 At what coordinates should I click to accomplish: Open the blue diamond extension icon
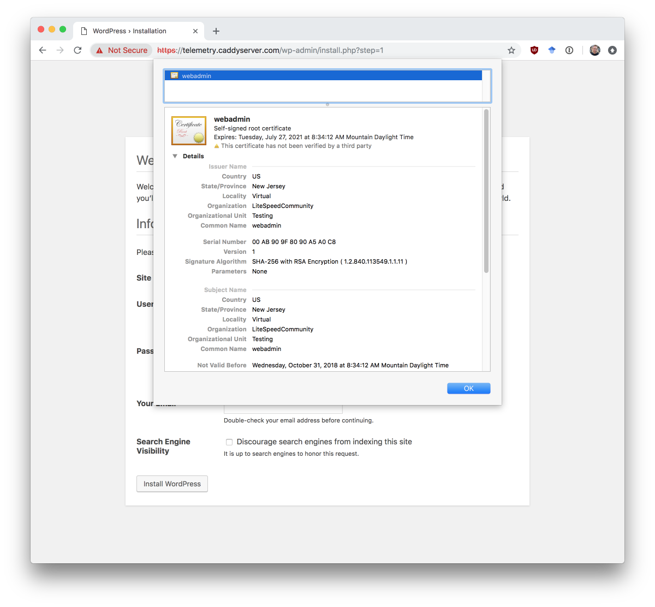[552, 50]
